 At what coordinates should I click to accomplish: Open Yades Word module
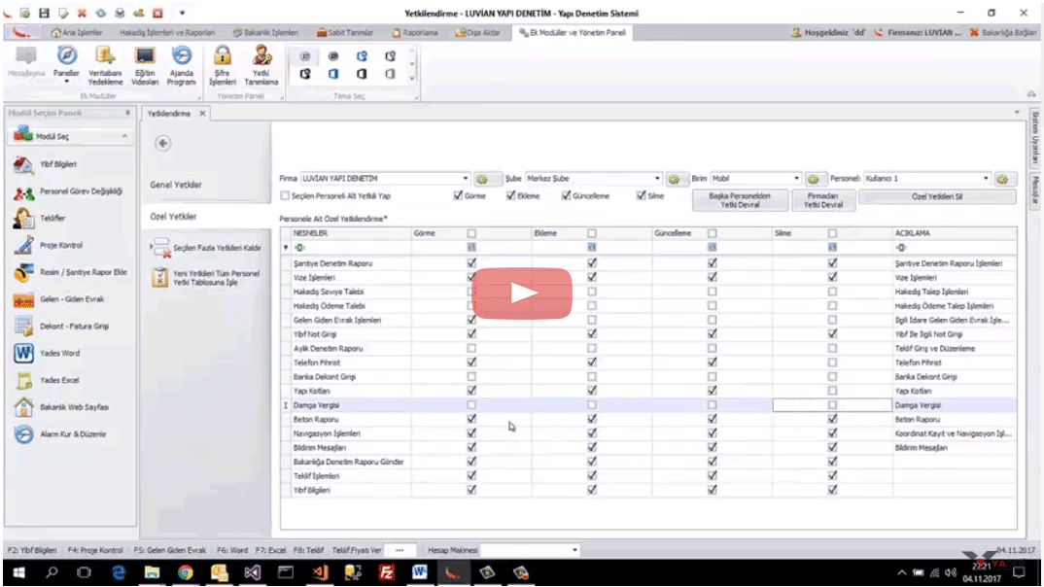point(60,354)
